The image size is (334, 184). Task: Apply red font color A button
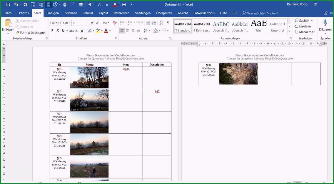(x=106, y=31)
